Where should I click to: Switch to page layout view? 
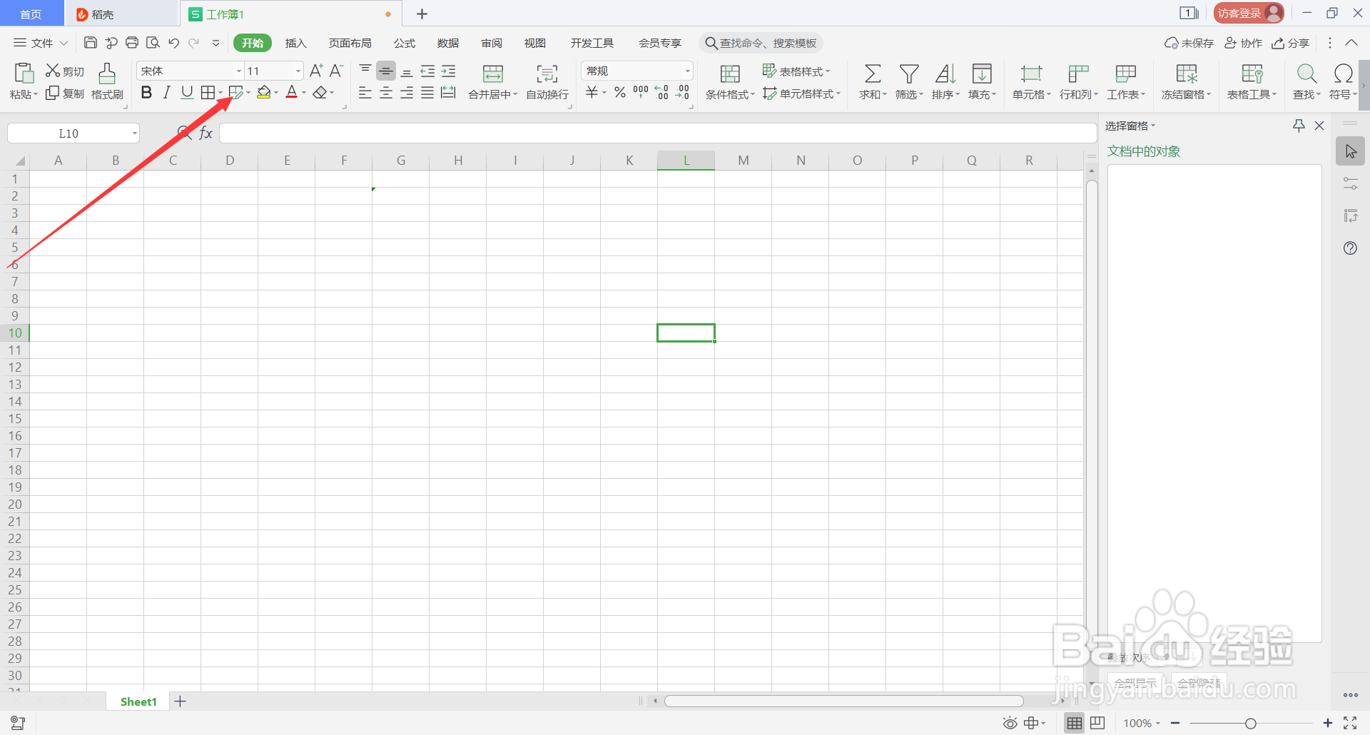coord(1098,723)
